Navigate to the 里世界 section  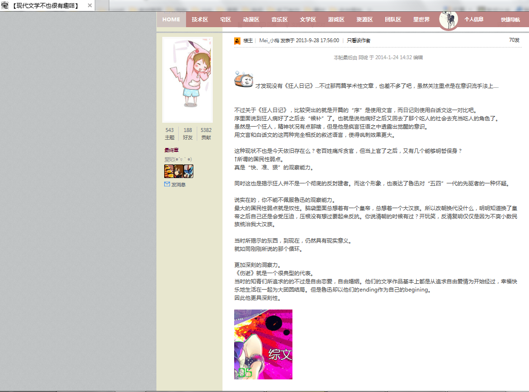pyautogui.click(x=421, y=20)
